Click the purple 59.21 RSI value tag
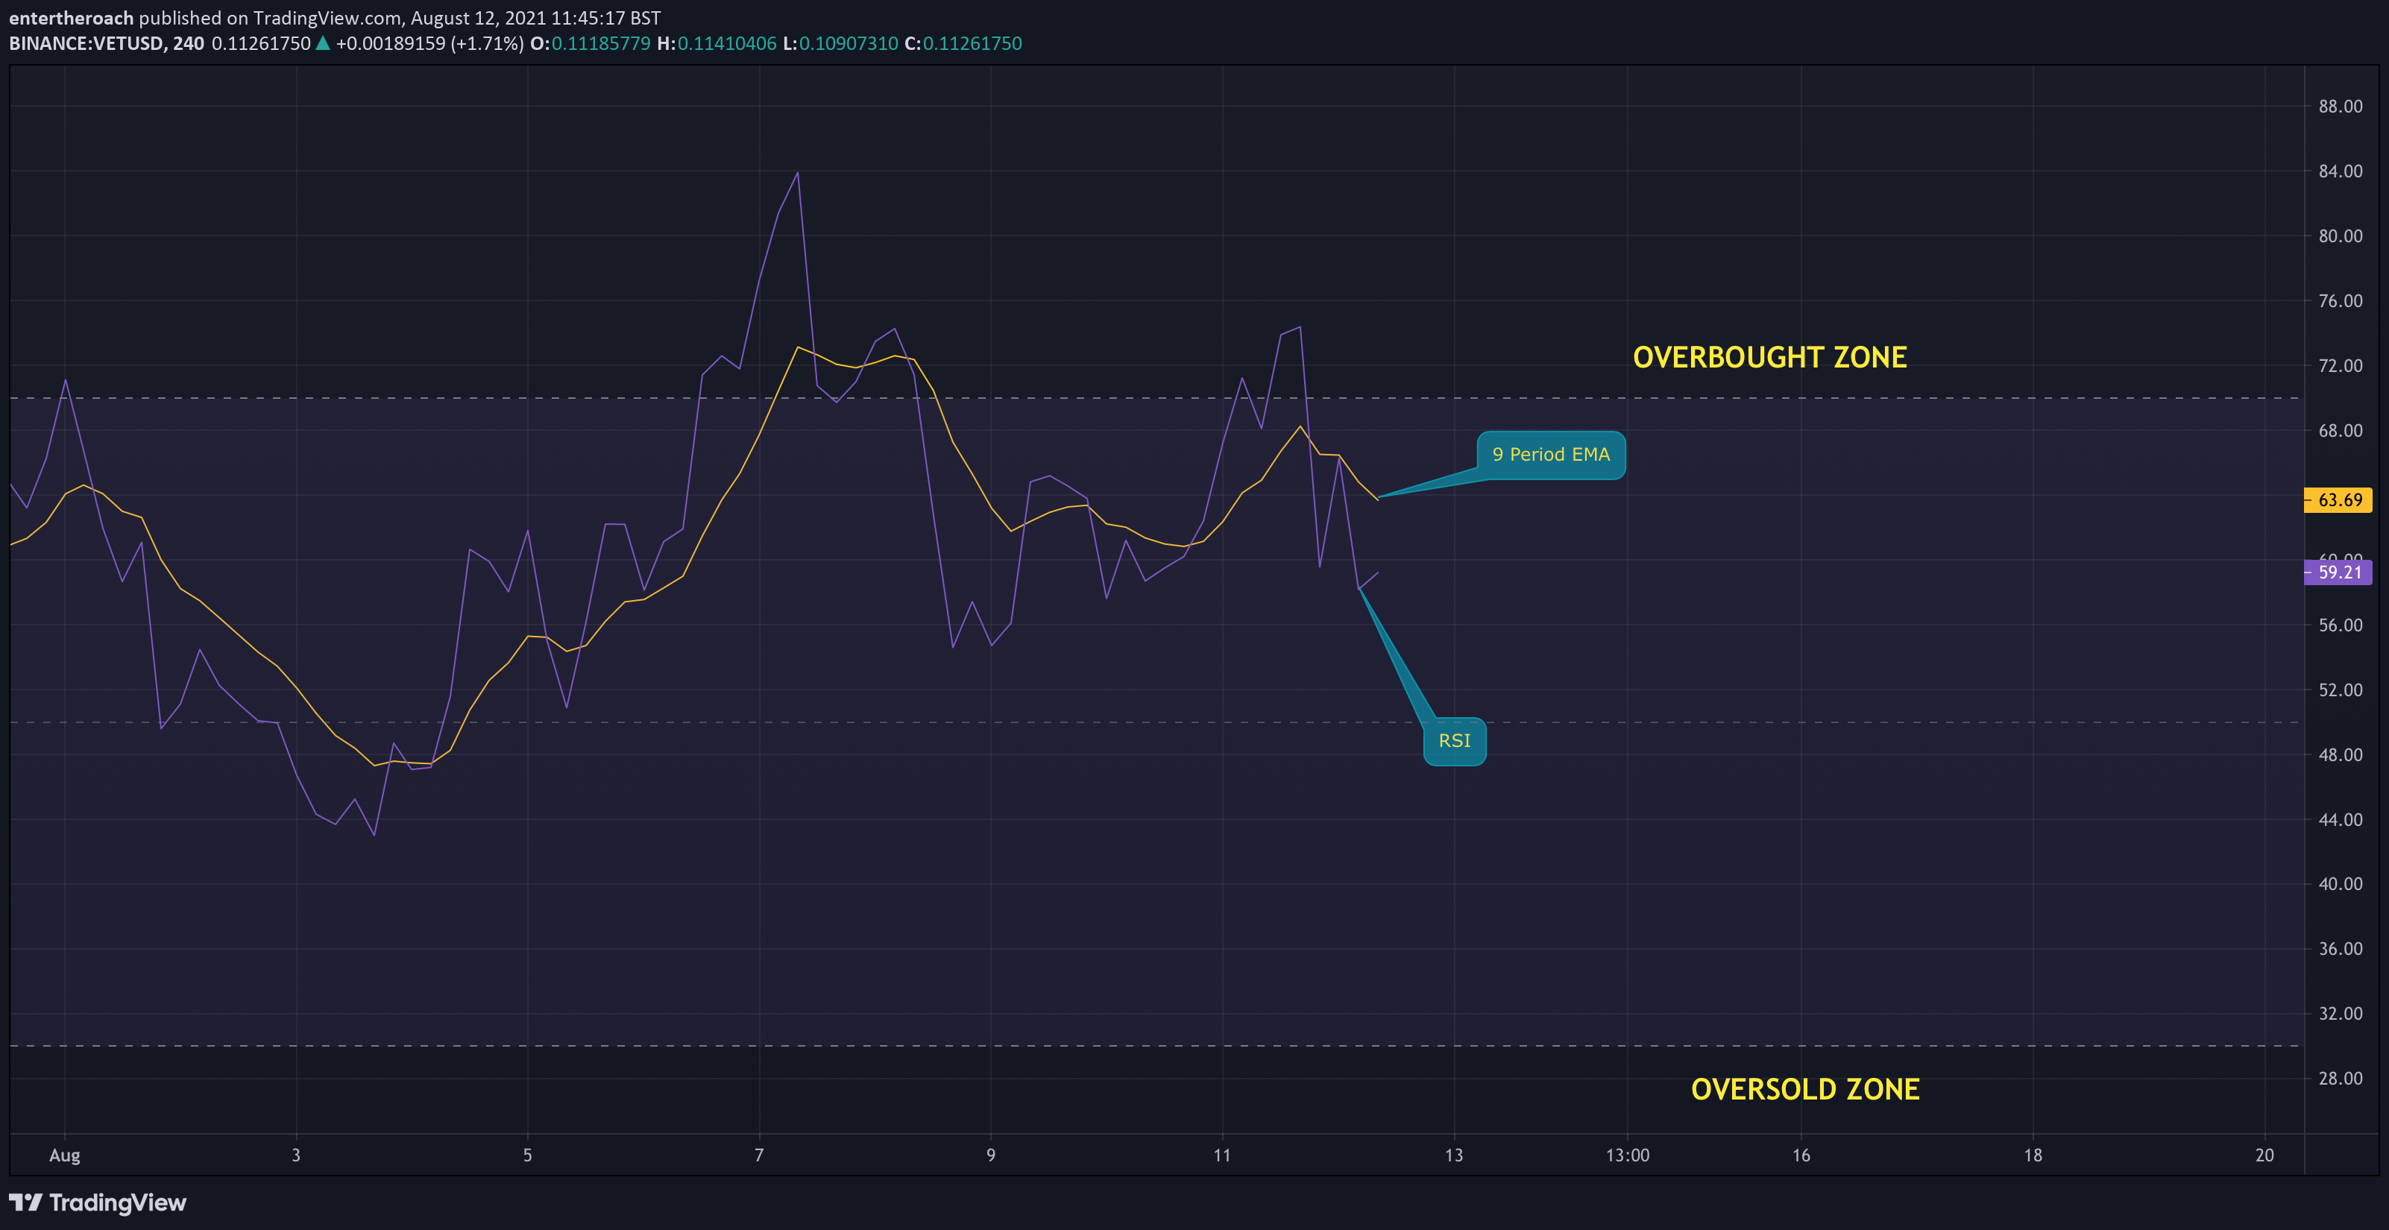This screenshot has width=2389, height=1230. pyautogui.click(x=2338, y=572)
